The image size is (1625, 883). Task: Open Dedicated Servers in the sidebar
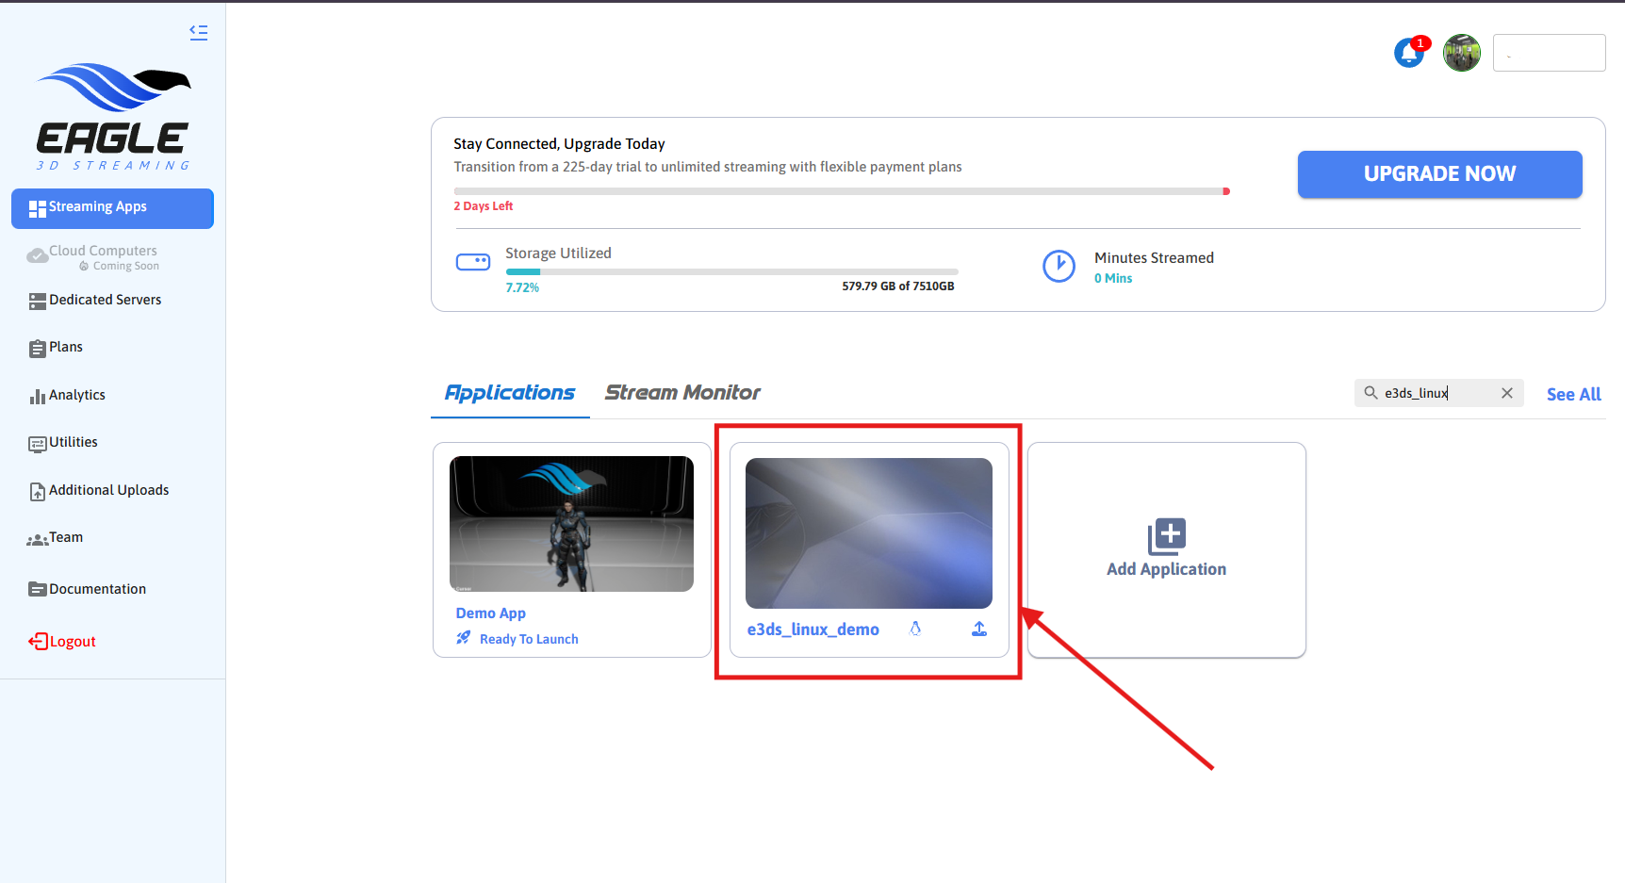pos(105,300)
